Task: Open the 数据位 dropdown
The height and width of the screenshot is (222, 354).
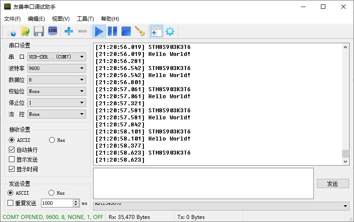Action: (56, 80)
